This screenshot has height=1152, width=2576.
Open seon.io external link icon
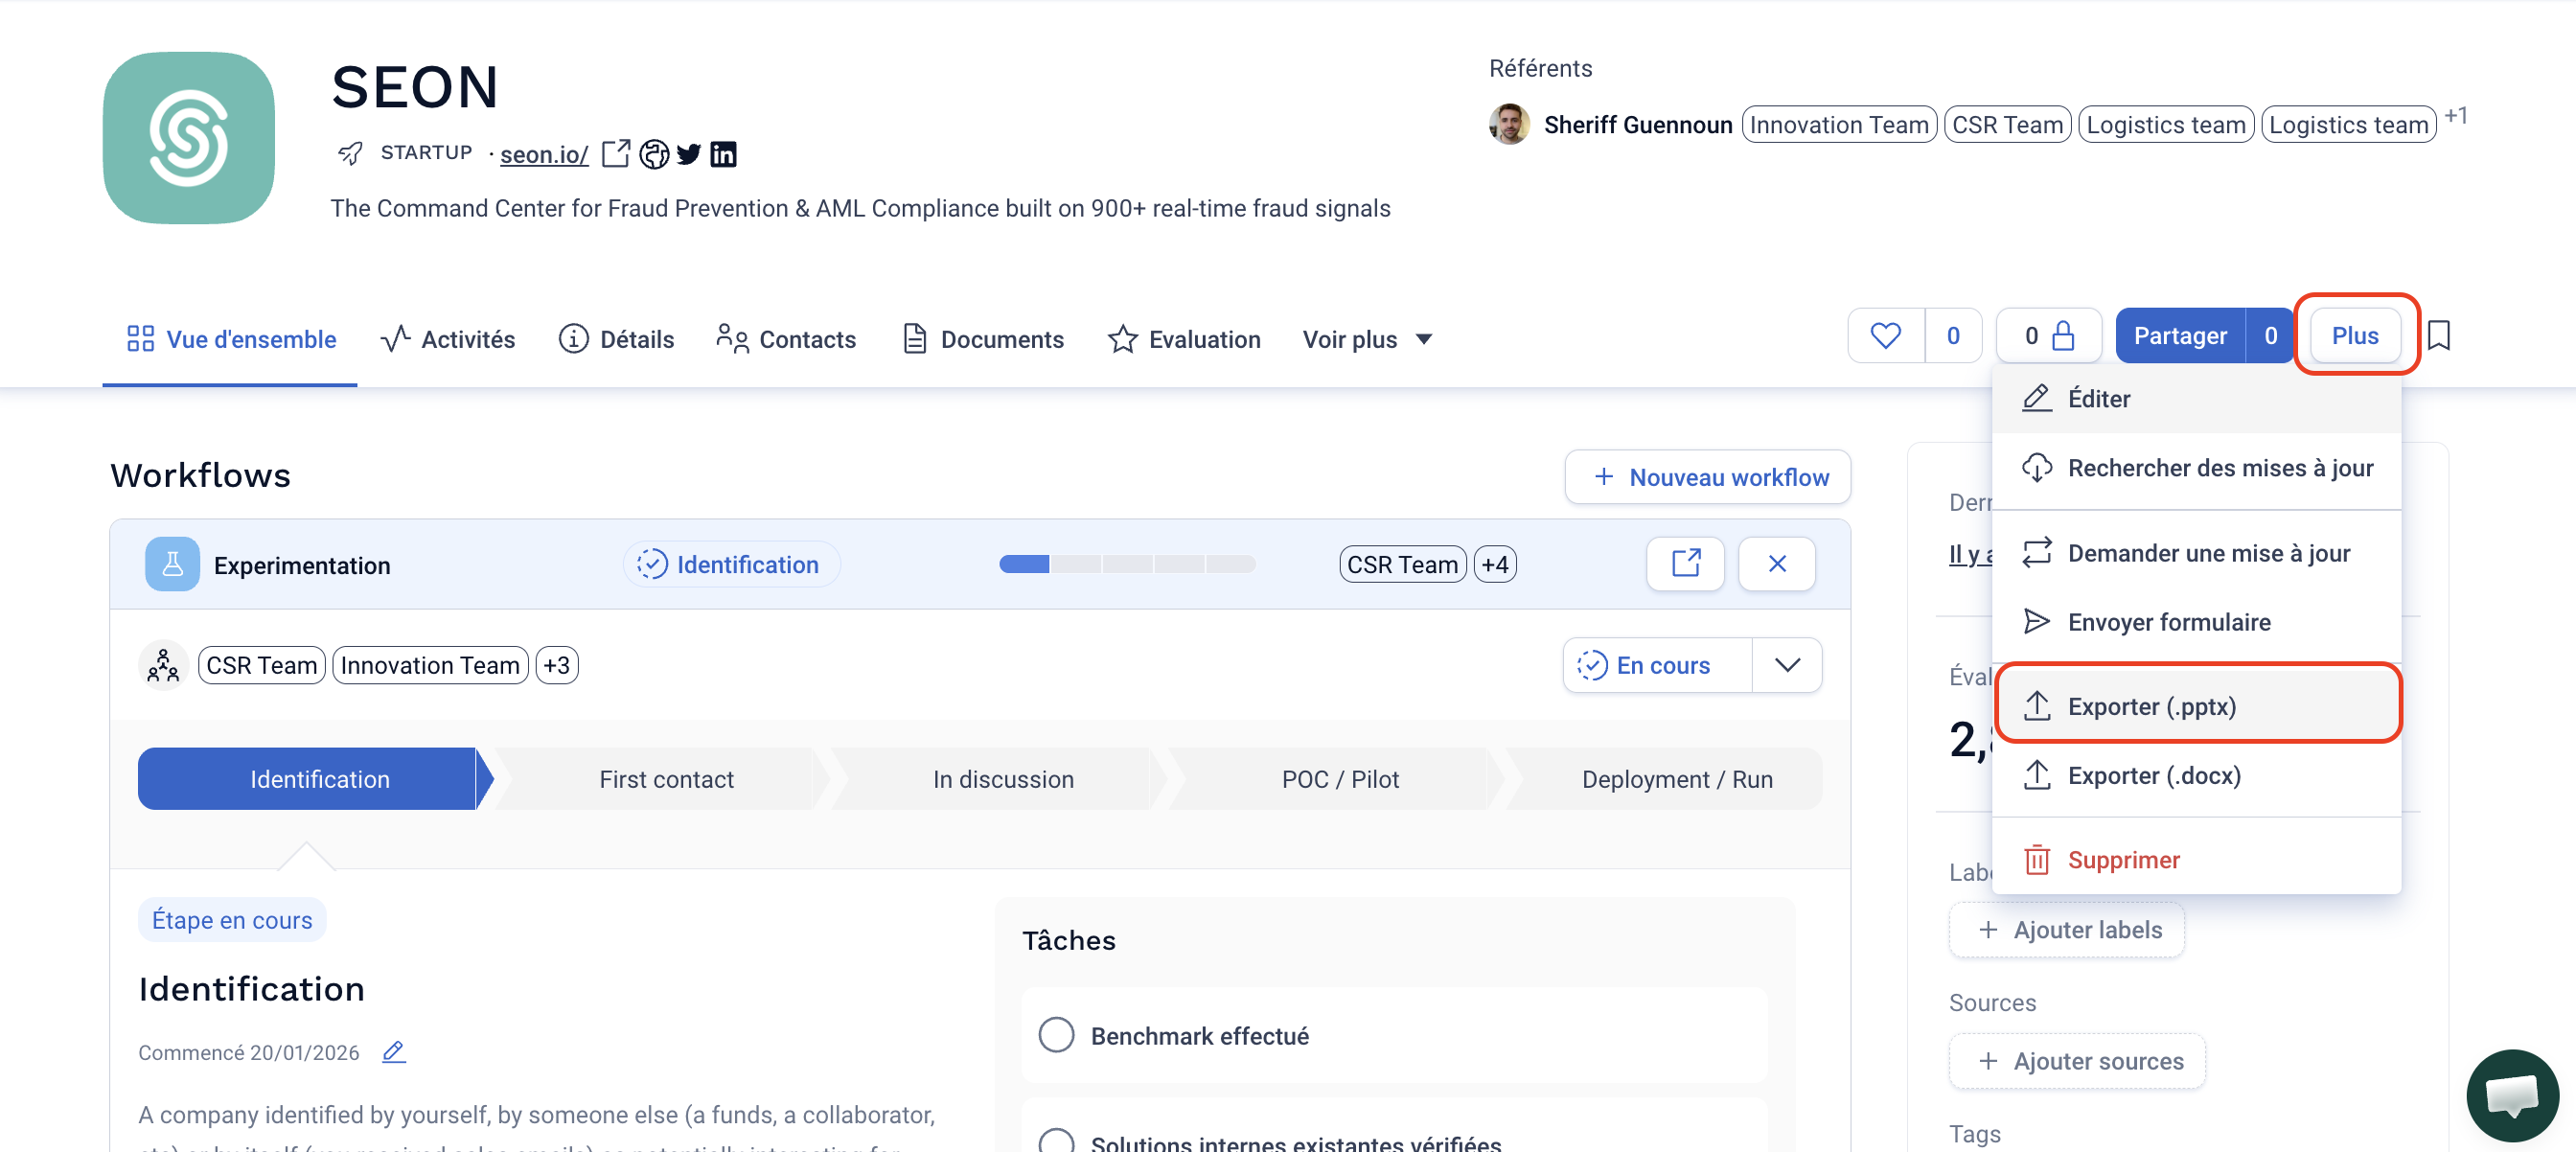point(616,154)
